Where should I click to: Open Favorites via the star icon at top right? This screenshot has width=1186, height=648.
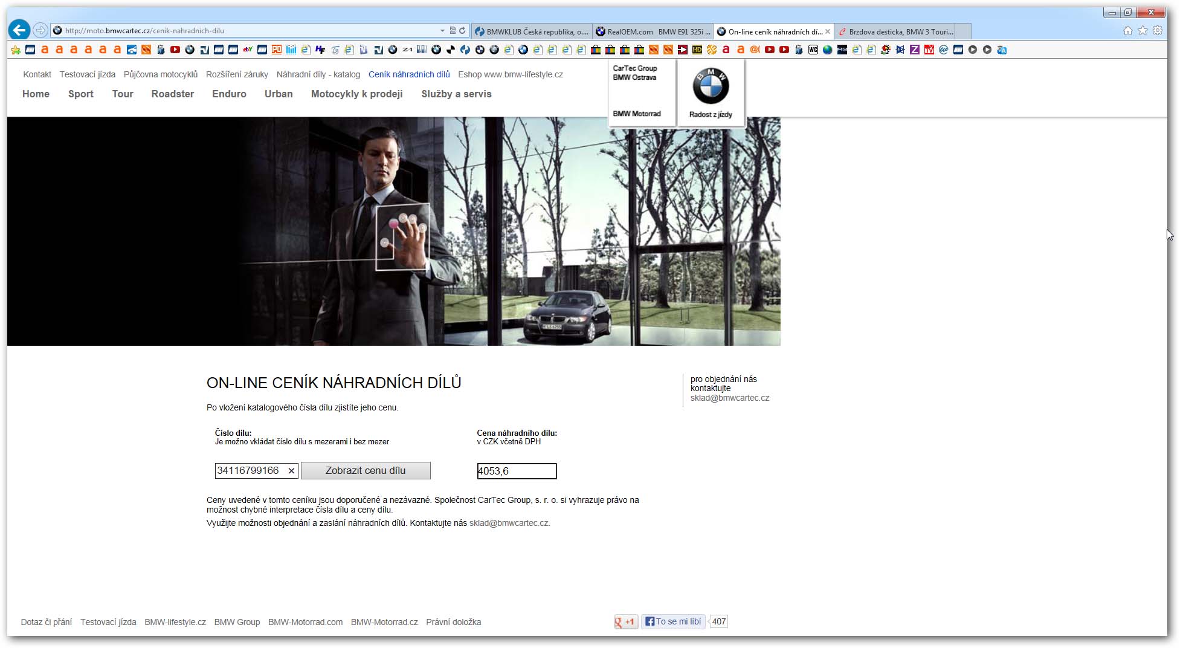pos(1142,30)
